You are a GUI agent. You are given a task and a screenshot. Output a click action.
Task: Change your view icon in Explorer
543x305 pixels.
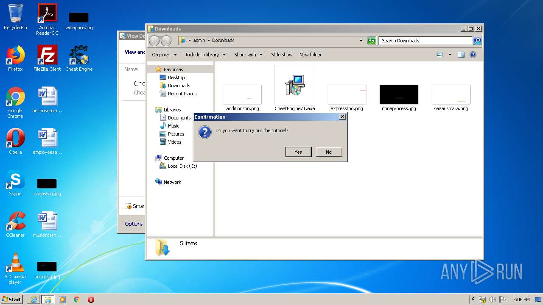439,55
